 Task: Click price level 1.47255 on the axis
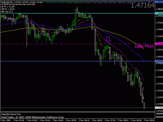[159, 97]
